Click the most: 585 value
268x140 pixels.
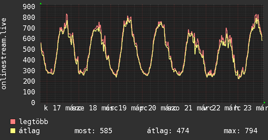click(x=93, y=131)
